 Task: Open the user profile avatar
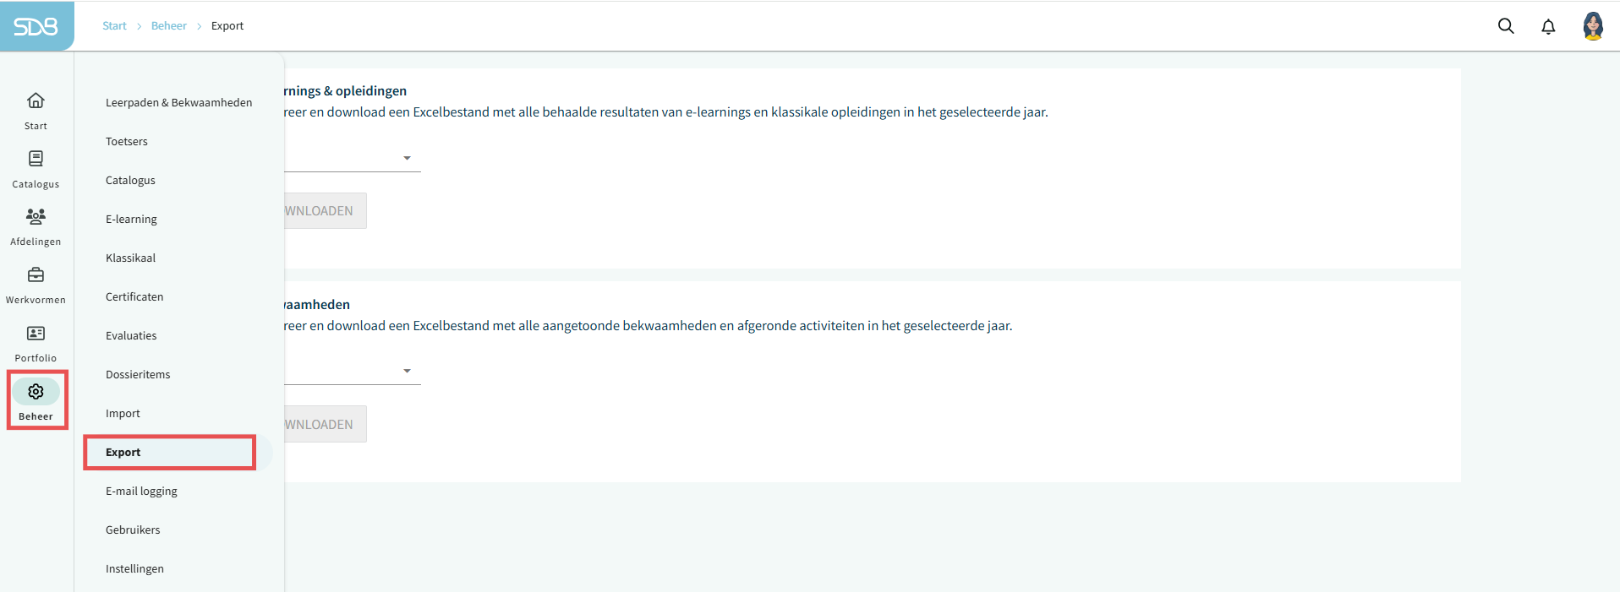pyautogui.click(x=1592, y=26)
